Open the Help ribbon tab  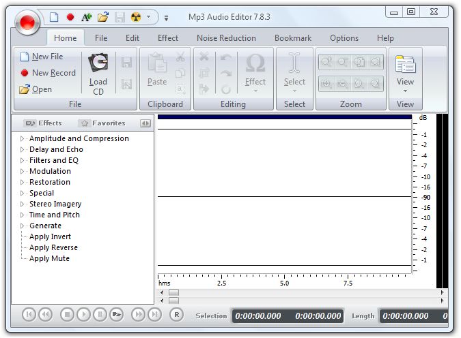385,38
